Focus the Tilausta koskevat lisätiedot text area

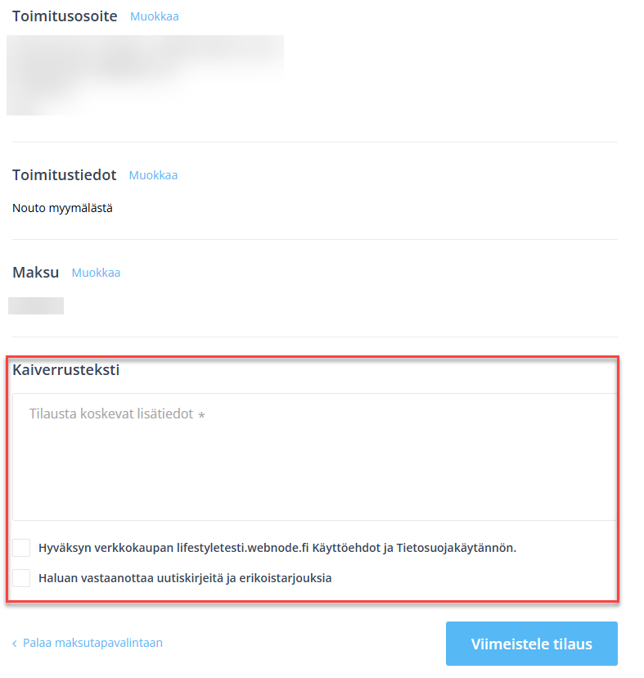315,457
